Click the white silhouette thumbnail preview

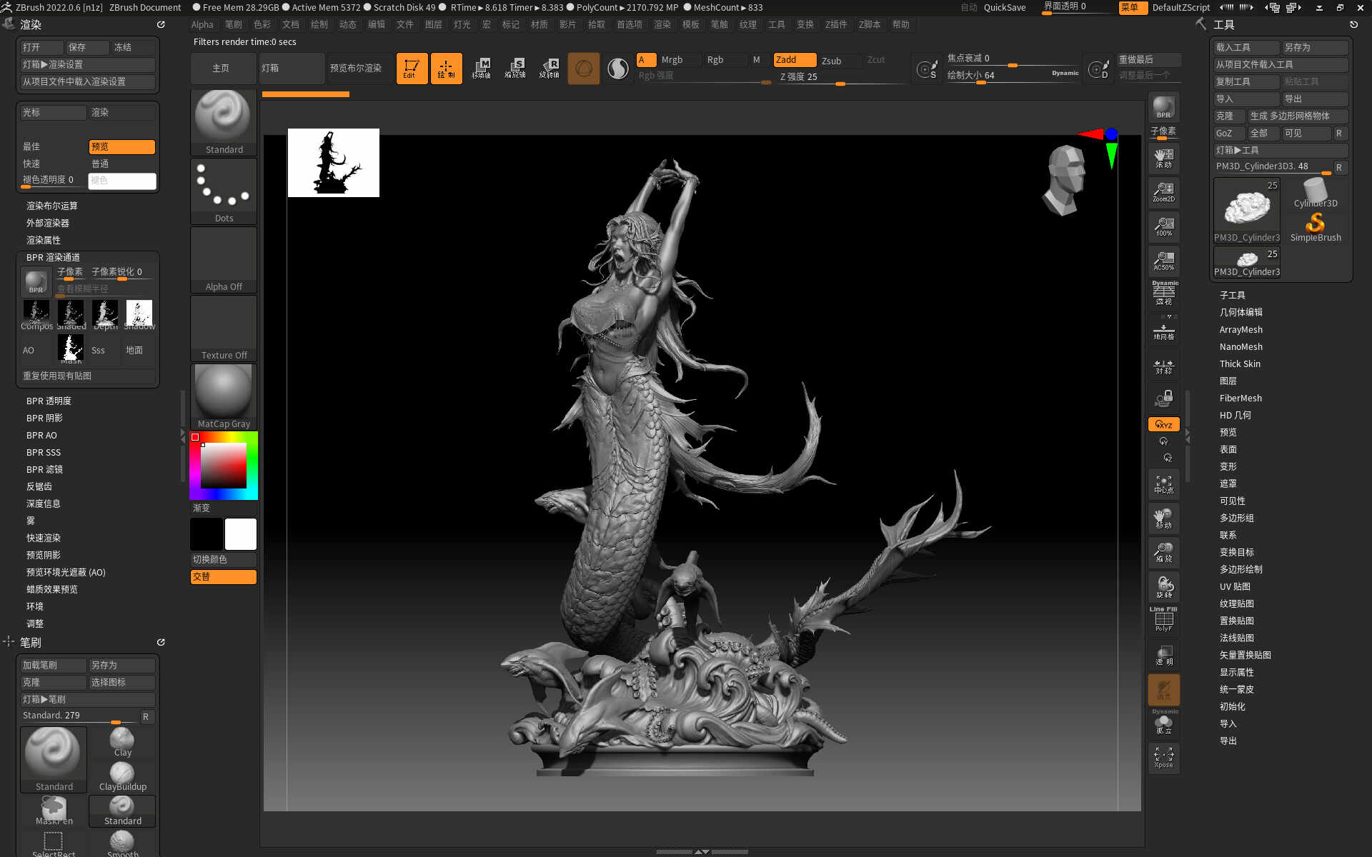[333, 163]
